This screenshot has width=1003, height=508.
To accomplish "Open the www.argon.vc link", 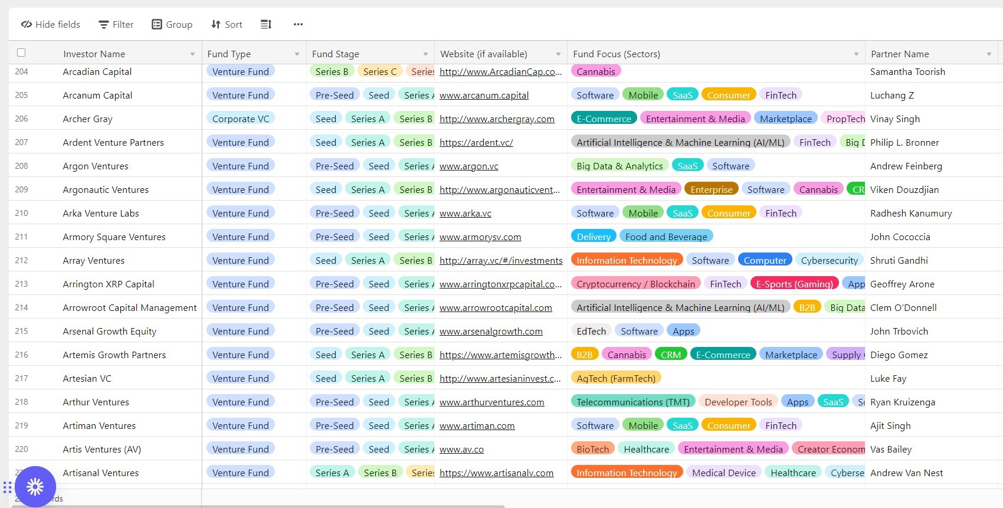I will coord(469,166).
